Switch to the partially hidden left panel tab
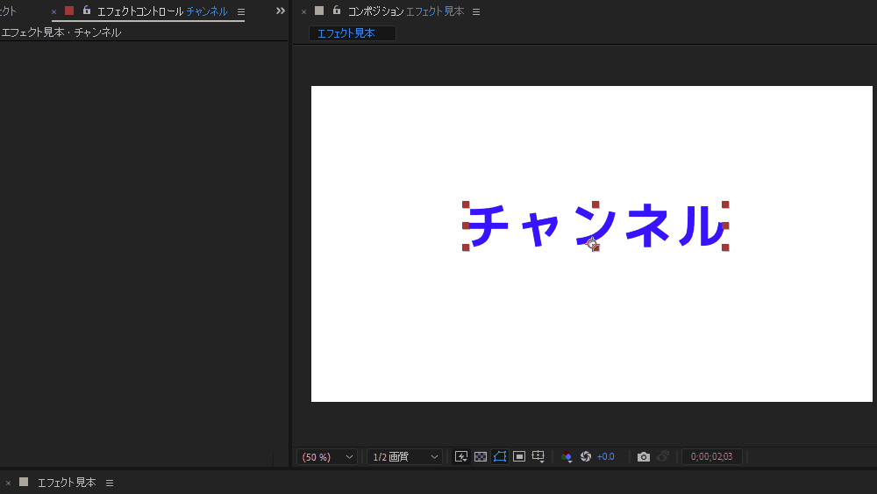877x494 pixels. point(9,11)
